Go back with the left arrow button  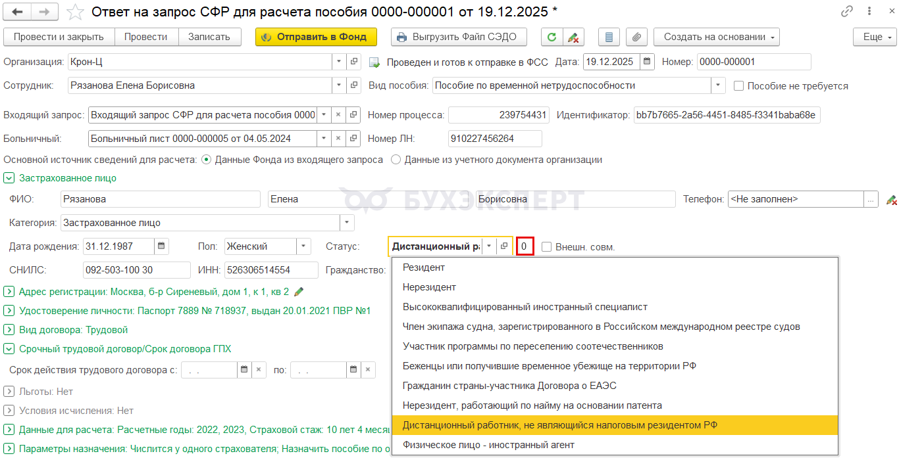click(x=18, y=12)
